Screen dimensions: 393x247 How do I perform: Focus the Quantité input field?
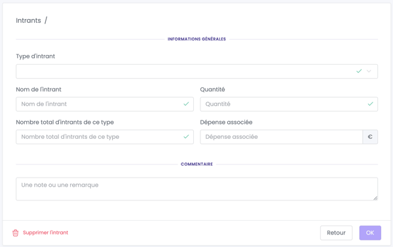(289, 104)
